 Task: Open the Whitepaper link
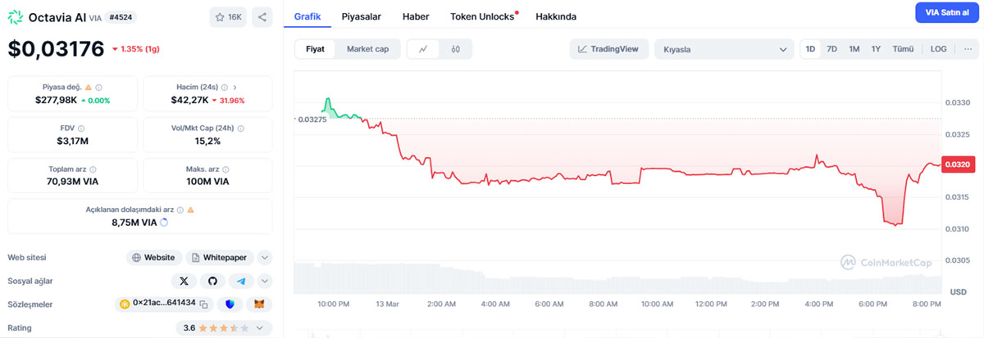point(220,257)
